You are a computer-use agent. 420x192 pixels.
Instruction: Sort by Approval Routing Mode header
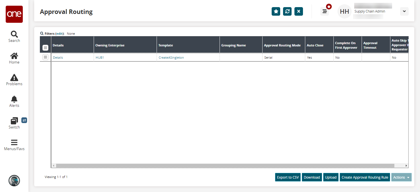284,45
